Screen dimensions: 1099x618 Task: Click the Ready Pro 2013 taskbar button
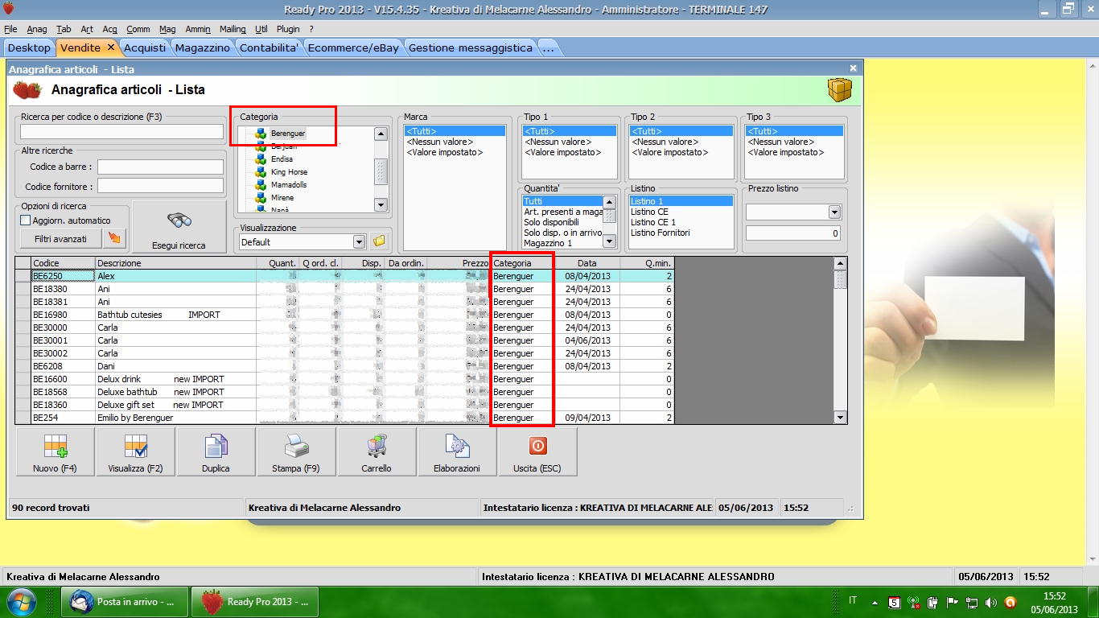[256, 602]
